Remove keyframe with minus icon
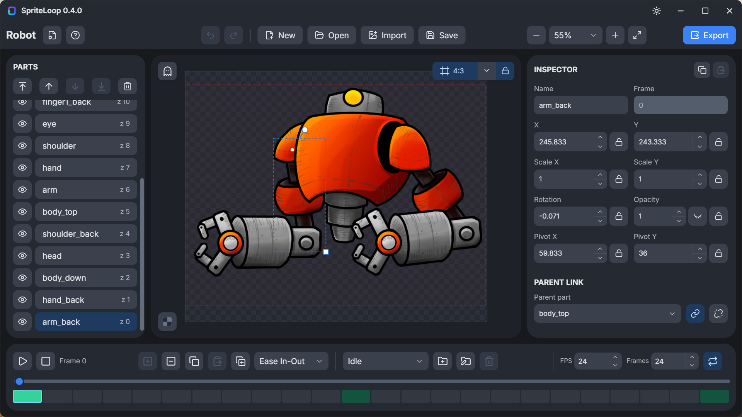Screen dimensions: 742x417 coord(171,361)
